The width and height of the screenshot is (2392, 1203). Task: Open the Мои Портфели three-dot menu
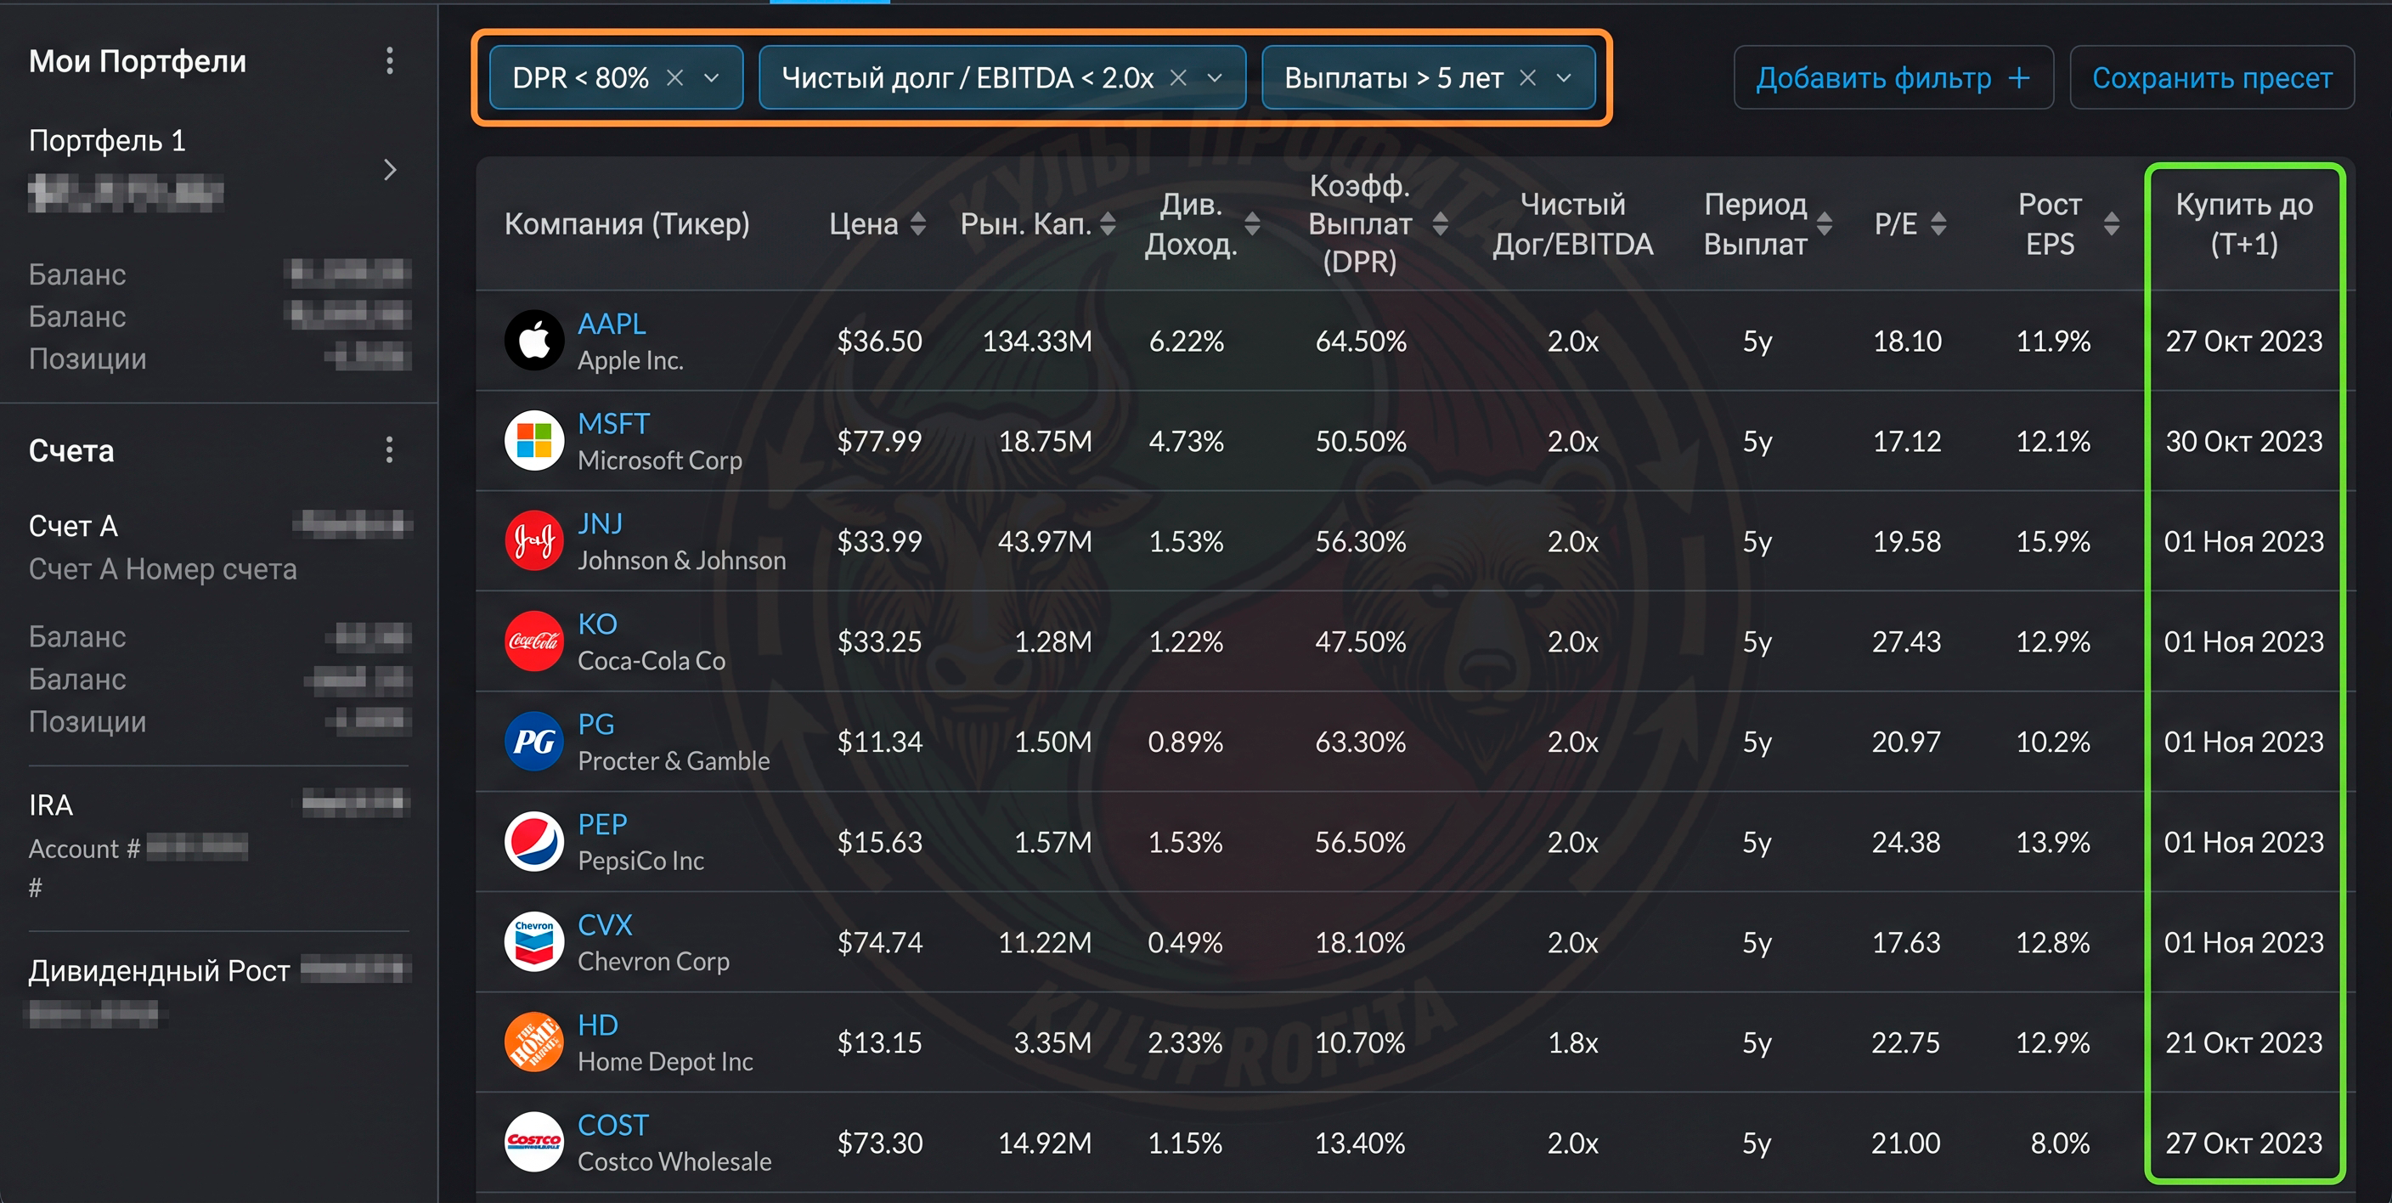(x=389, y=61)
